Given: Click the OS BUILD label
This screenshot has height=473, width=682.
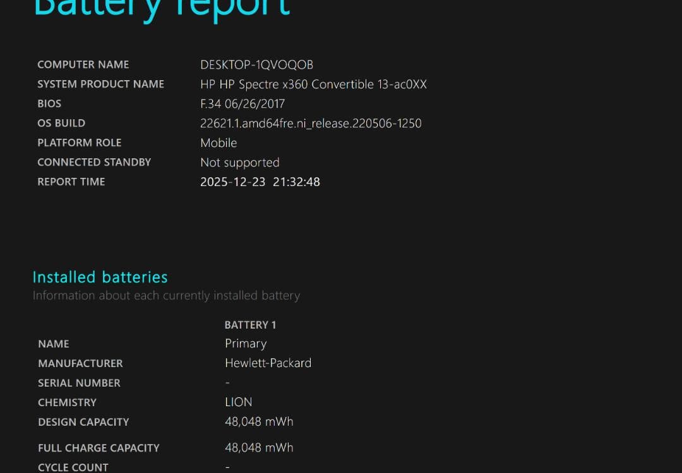Looking at the screenshot, I should pos(61,123).
